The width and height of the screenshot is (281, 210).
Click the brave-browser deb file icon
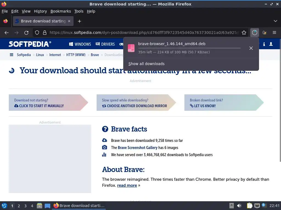131,48
